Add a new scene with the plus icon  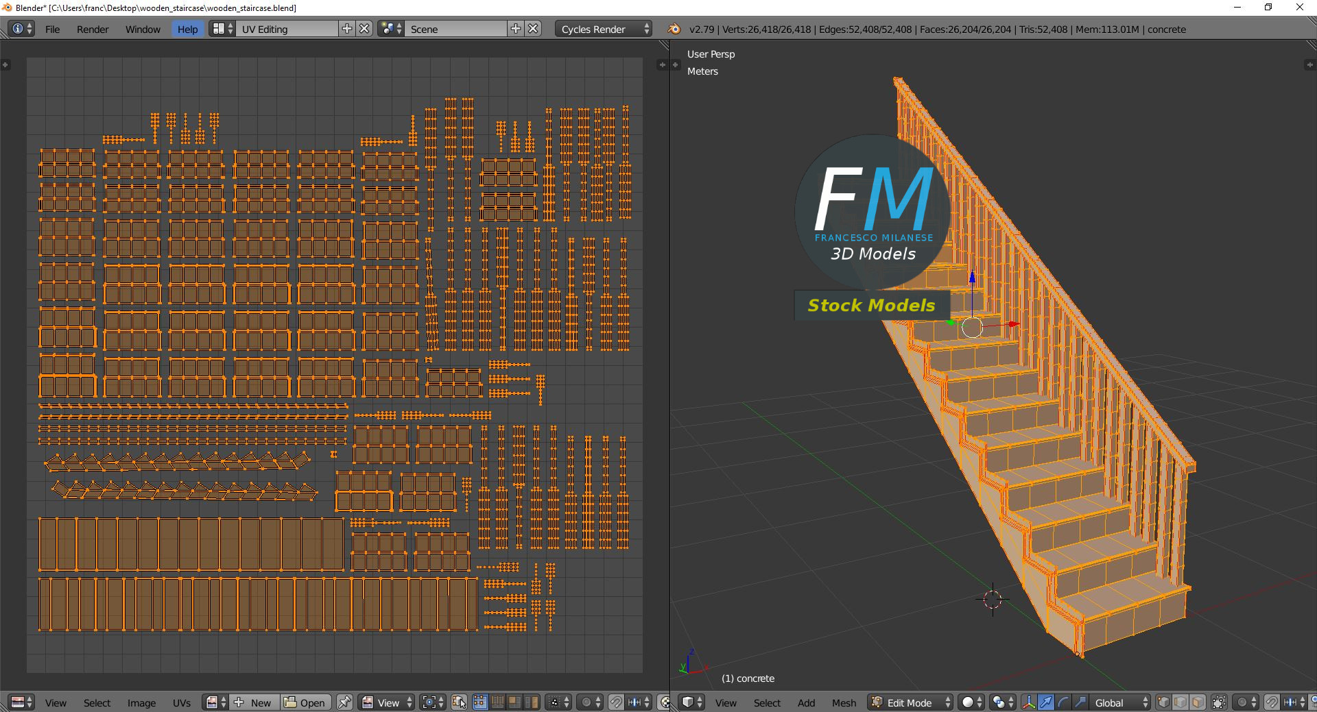(x=516, y=29)
